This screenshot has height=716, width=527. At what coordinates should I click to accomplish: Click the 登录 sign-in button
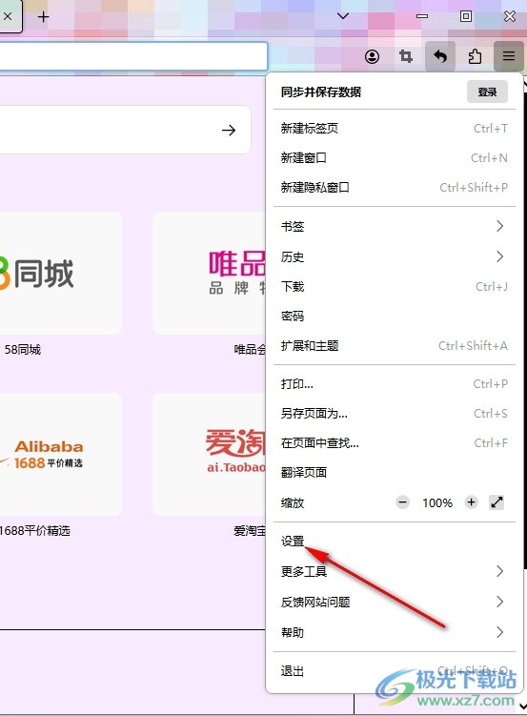tap(487, 92)
